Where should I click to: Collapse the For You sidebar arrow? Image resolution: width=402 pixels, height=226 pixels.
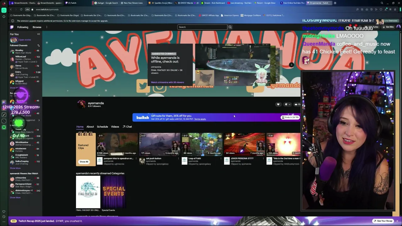coord(39,34)
